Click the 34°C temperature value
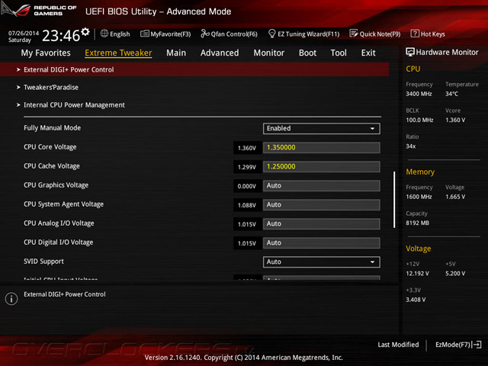488x366 pixels. click(x=451, y=94)
